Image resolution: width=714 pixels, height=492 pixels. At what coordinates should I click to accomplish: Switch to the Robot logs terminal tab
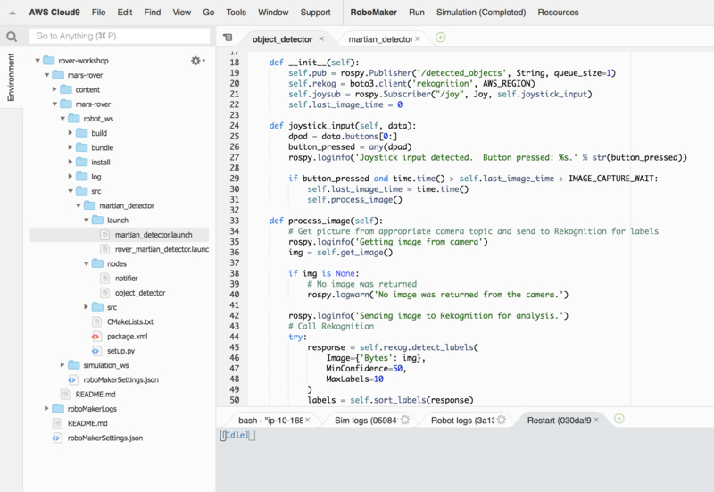[462, 421]
